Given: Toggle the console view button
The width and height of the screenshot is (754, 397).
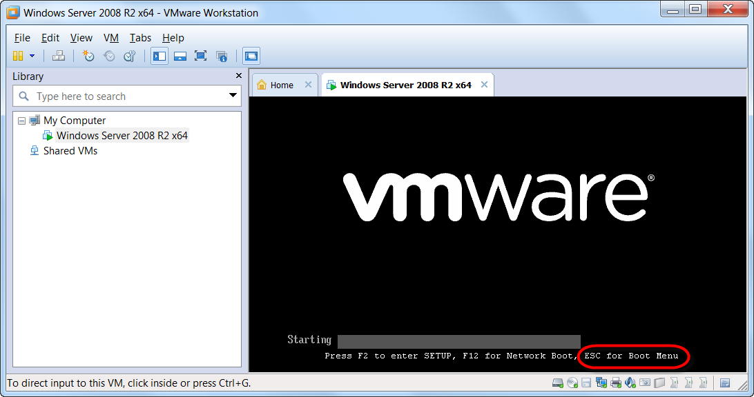Looking at the screenshot, I should [251, 56].
